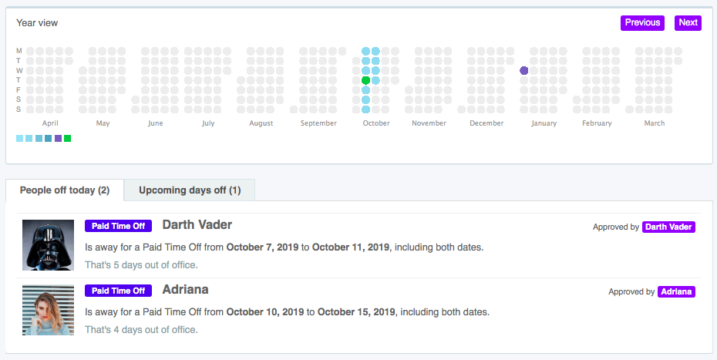Choose the purple legend swatch
This screenshot has width=717, height=360.
(58, 138)
